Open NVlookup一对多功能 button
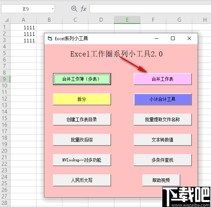Image resolution: width=211 pixels, height=207 pixels. click(x=82, y=160)
